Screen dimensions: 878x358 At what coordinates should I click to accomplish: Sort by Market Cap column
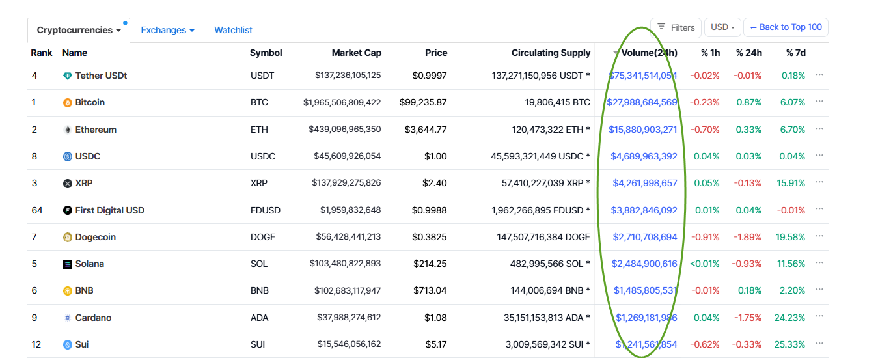pyautogui.click(x=357, y=53)
